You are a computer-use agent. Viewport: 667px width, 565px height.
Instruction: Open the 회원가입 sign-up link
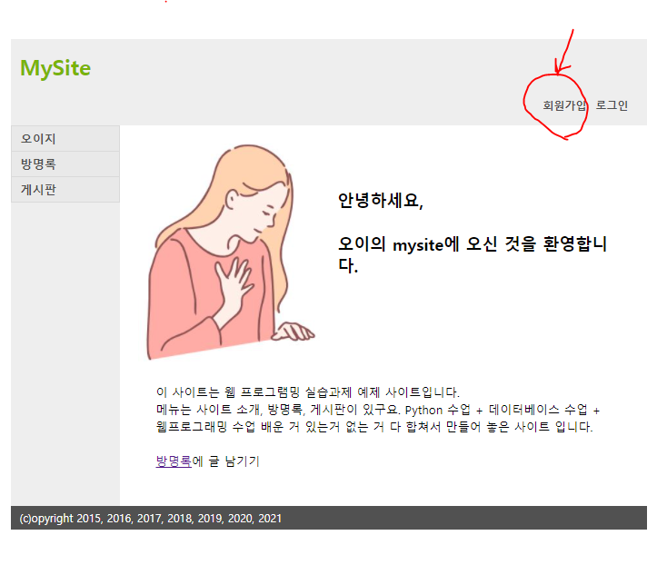click(564, 105)
